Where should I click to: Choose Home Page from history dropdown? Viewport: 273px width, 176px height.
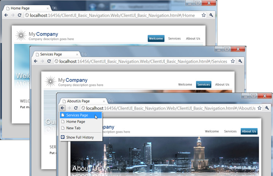pyautogui.click(x=81, y=122)
